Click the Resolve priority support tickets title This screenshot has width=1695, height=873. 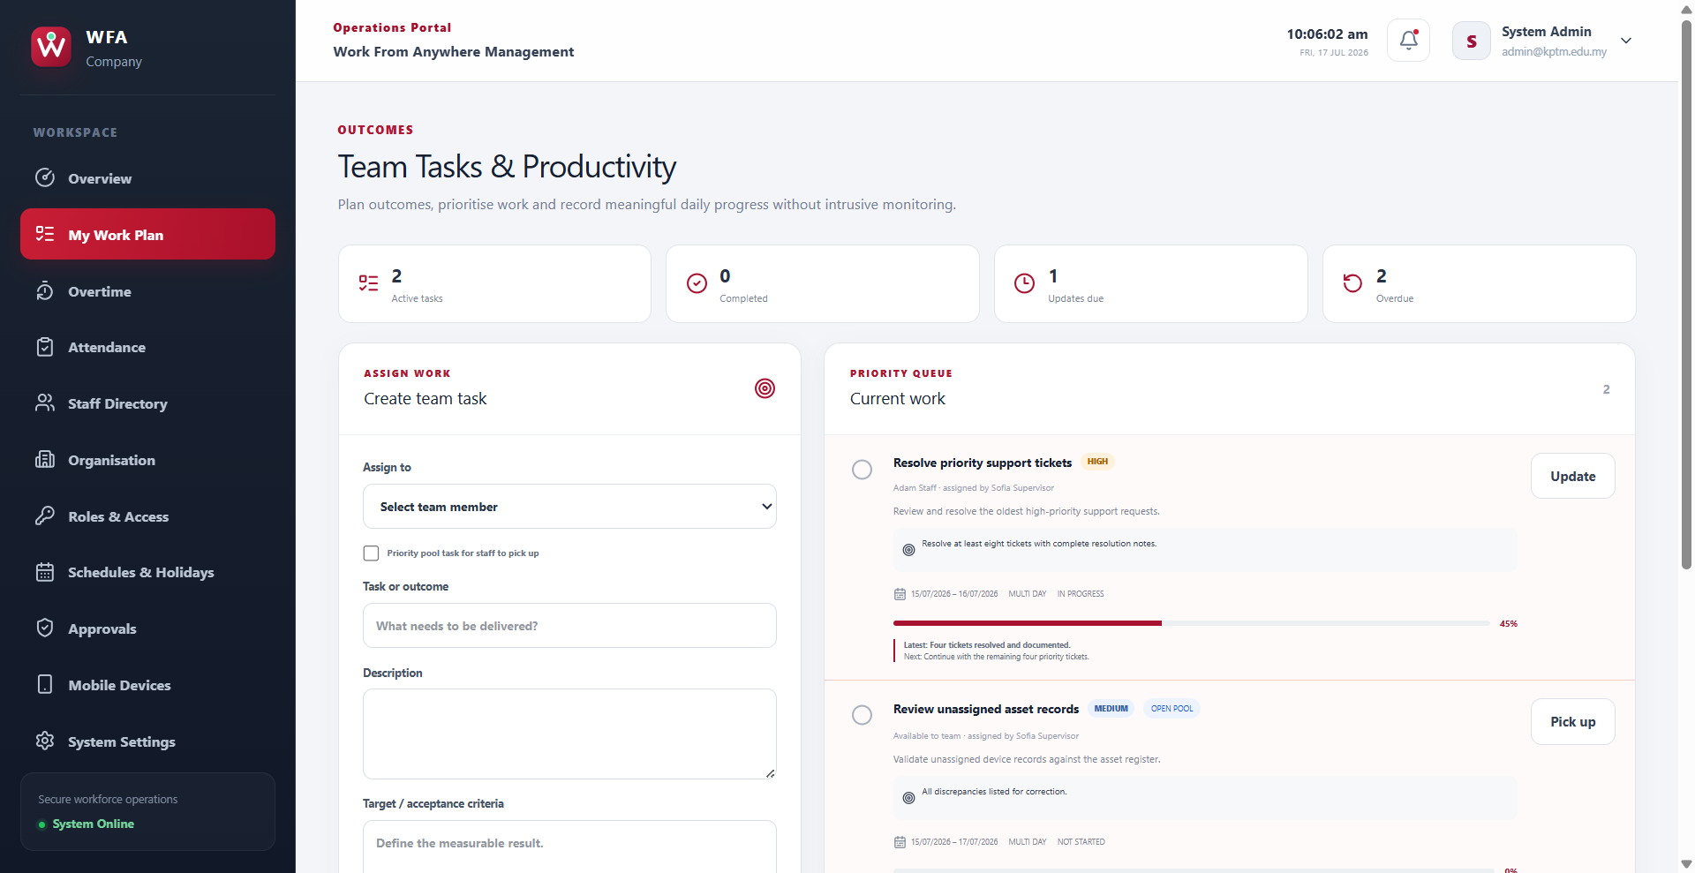click(982, 463)
